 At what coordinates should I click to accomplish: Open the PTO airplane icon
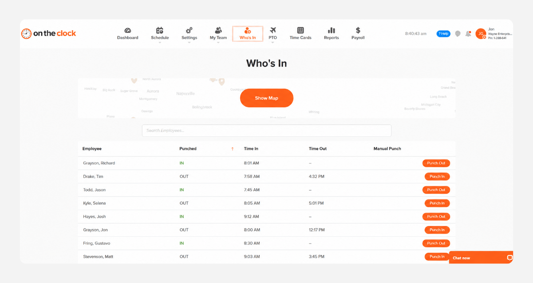272,31
